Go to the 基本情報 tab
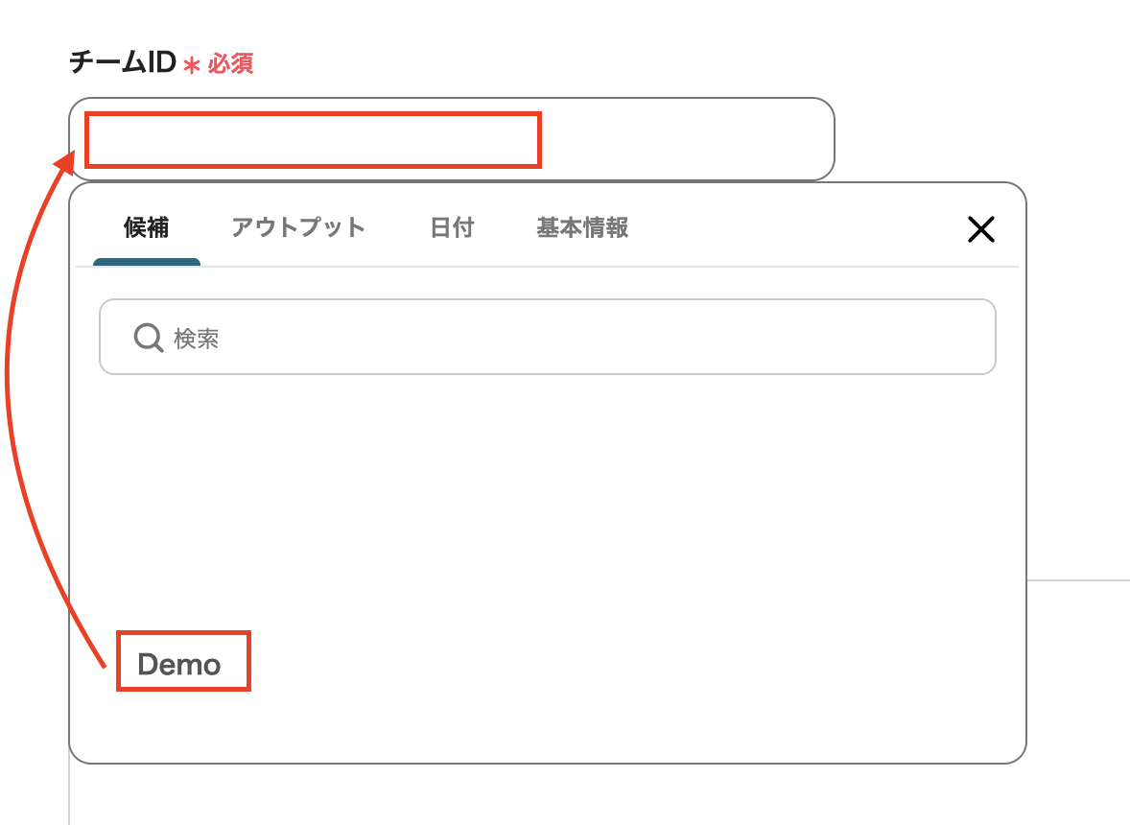Image resolution: width=1130 pixels, height=825 pixels. tap(582, 228)
